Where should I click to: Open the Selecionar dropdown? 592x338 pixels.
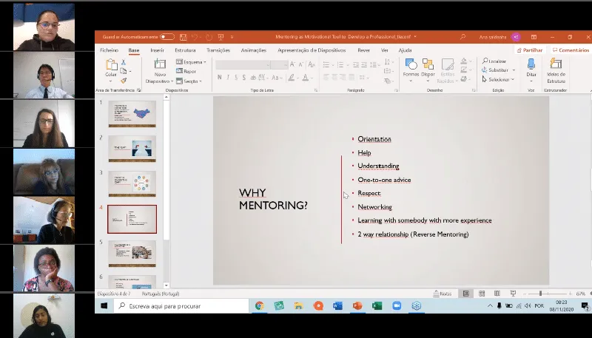click(x=498, y=79)
